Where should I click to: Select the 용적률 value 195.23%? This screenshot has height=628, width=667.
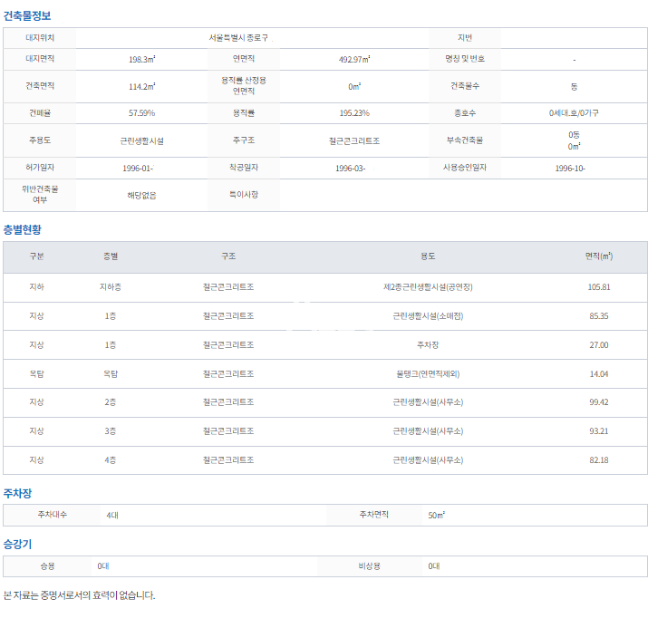353,113
